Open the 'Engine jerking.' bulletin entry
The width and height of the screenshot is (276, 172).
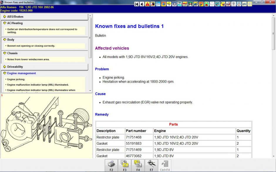[x=16, y=79]
